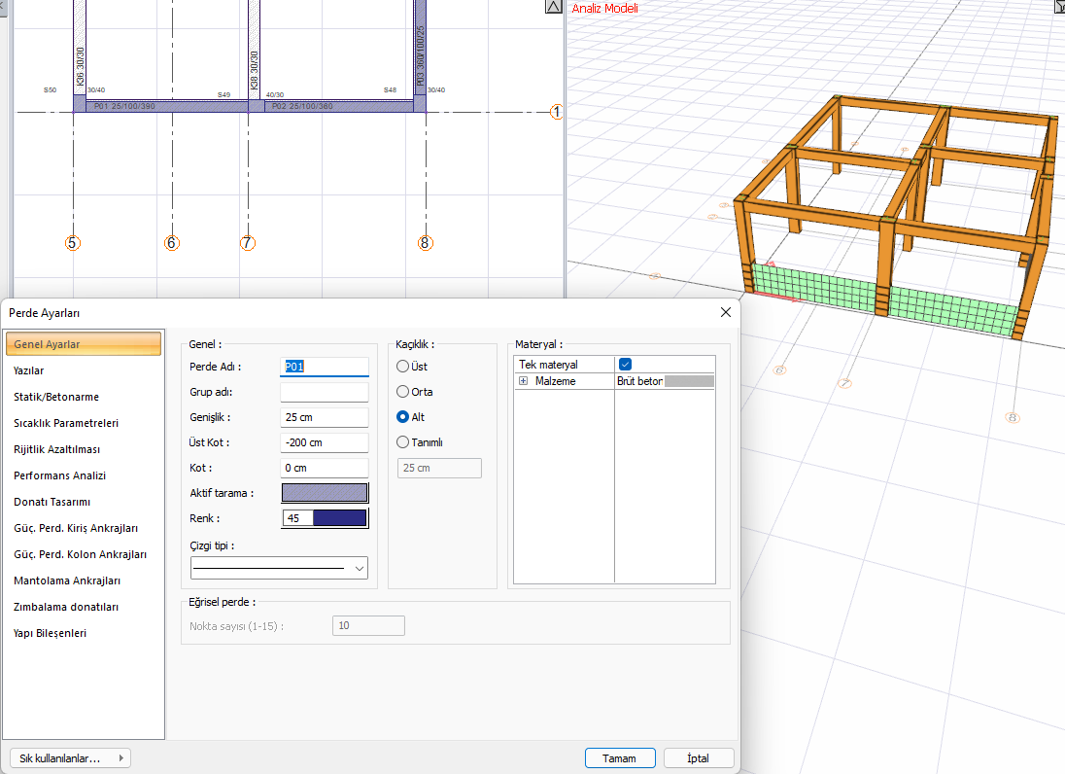Open Mantolama Ankrajları settings
The height and width of the screenshot is (774, 1065).
pos(67,580)
